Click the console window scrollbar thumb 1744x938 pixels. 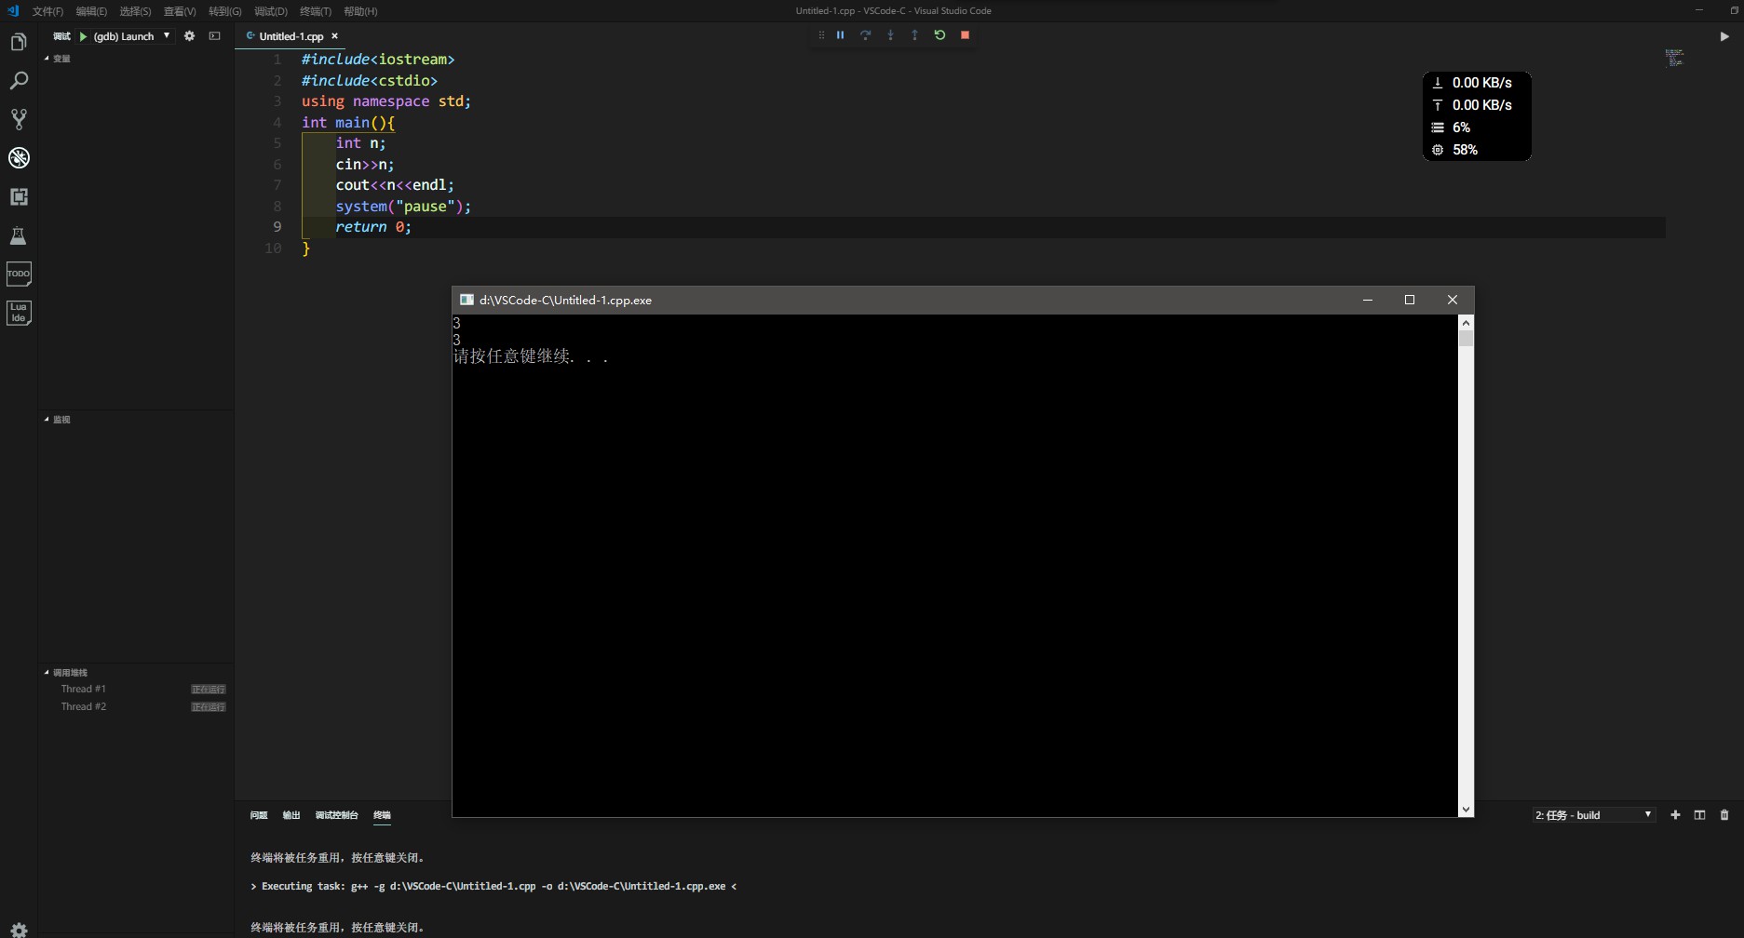click(x=1466, y=339)
